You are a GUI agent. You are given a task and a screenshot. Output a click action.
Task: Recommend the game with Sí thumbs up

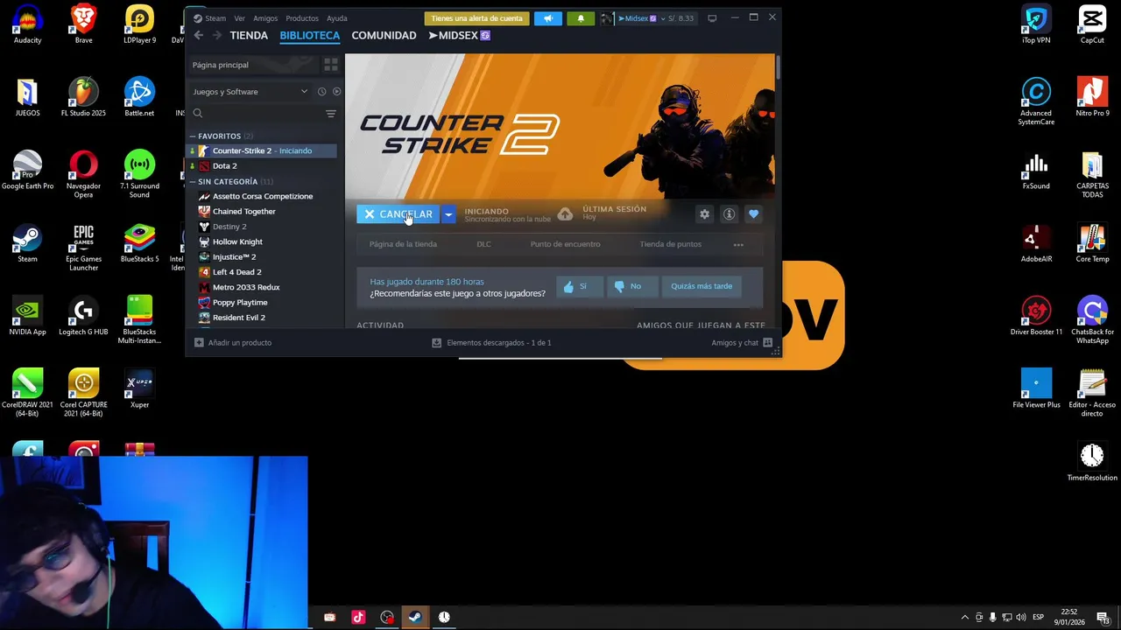tap(579, 286)
